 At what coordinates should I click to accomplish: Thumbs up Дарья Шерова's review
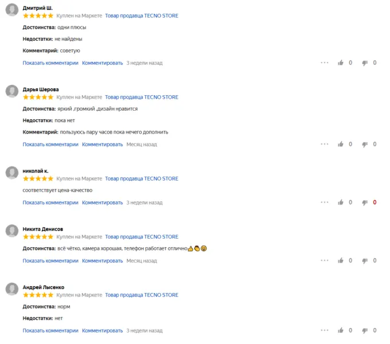pos(341,144)
